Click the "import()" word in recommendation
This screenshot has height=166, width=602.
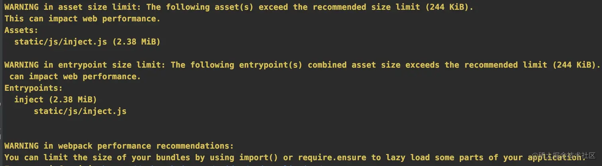click(x=258, y=157)
